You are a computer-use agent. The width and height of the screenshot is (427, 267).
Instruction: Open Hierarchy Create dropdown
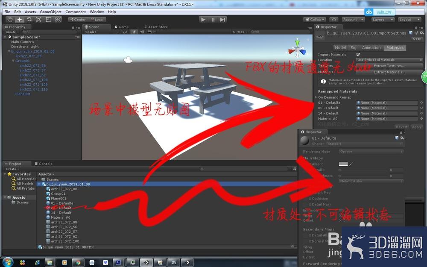coord(12,32)
